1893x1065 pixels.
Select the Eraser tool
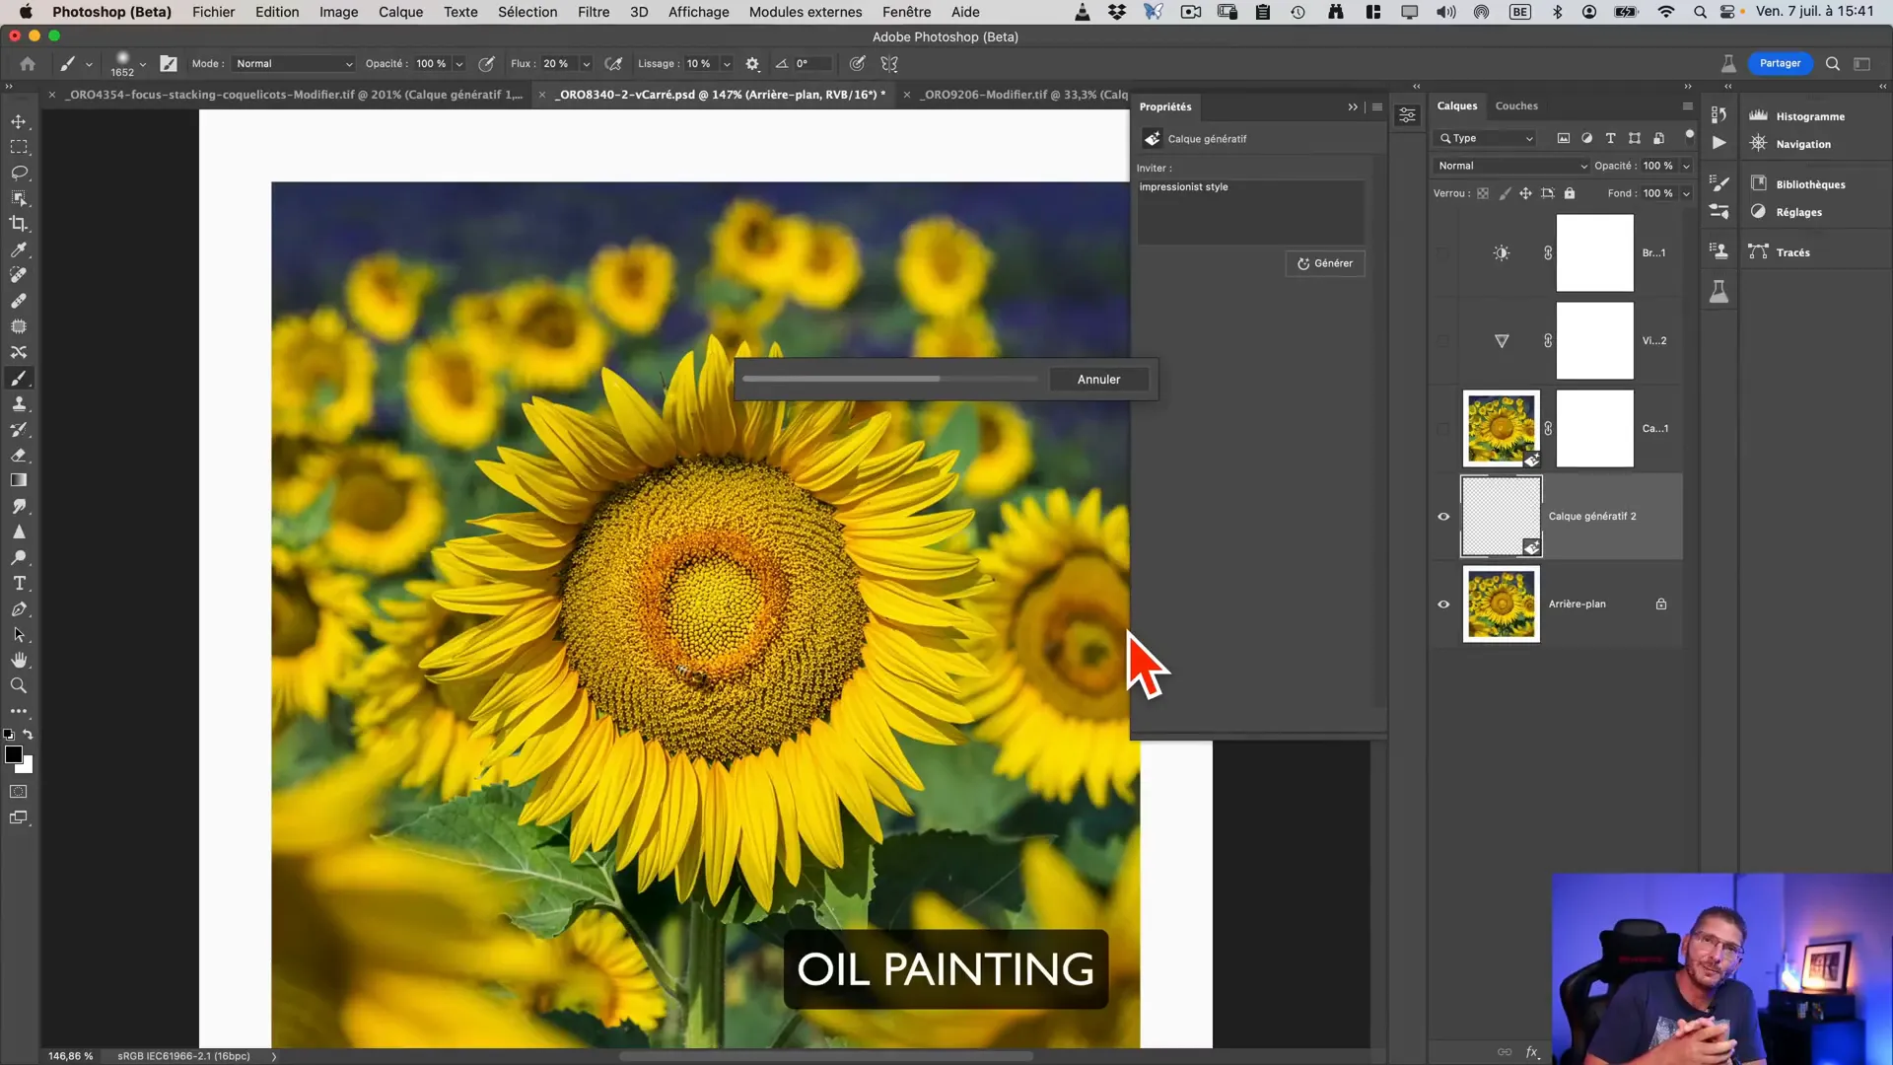click(x=19, y=455)
